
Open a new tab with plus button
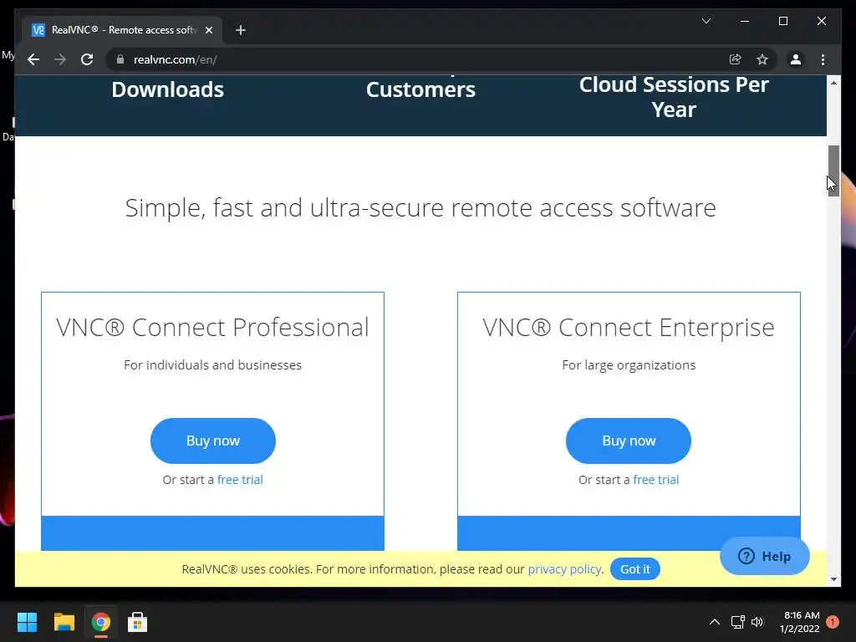(x=241, y=30)
